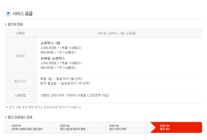Click the 광고비 안내 subheading
The image size is (207, 140).
point(15,24)
